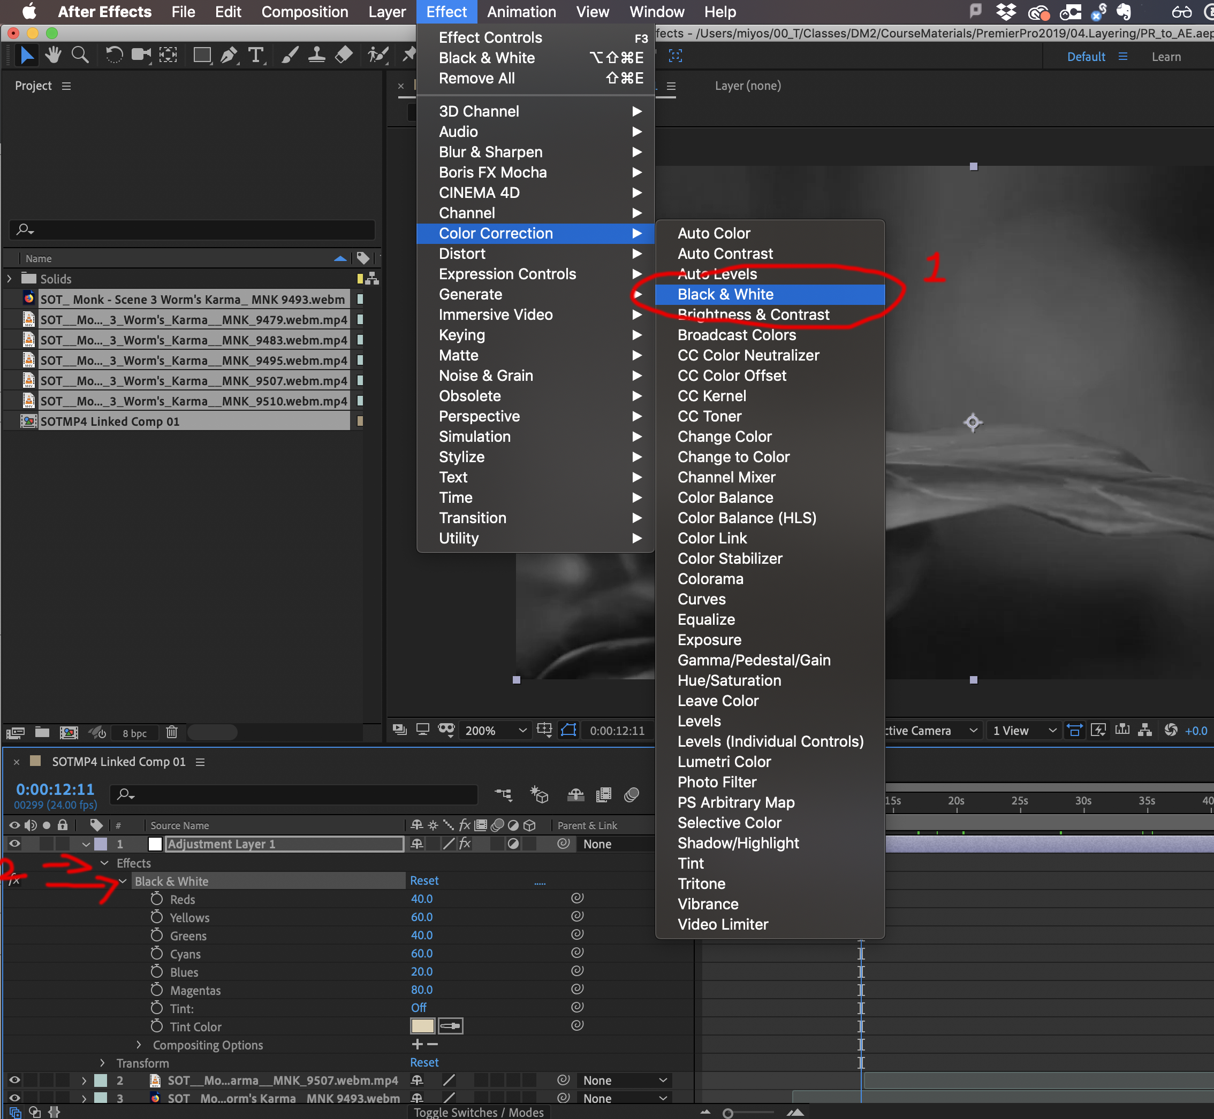The height and width of the screenshot is (1119, 1214).
Task: Create new folder in Project panel
Action: (x=42, y=732)
